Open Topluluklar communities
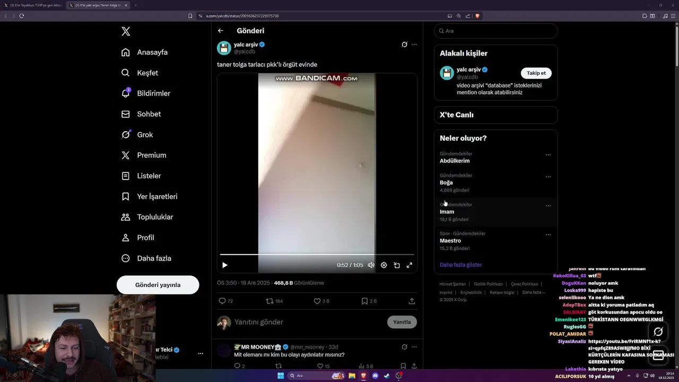Viewport: 679px width, 382px height. click(x=147, y=217)
